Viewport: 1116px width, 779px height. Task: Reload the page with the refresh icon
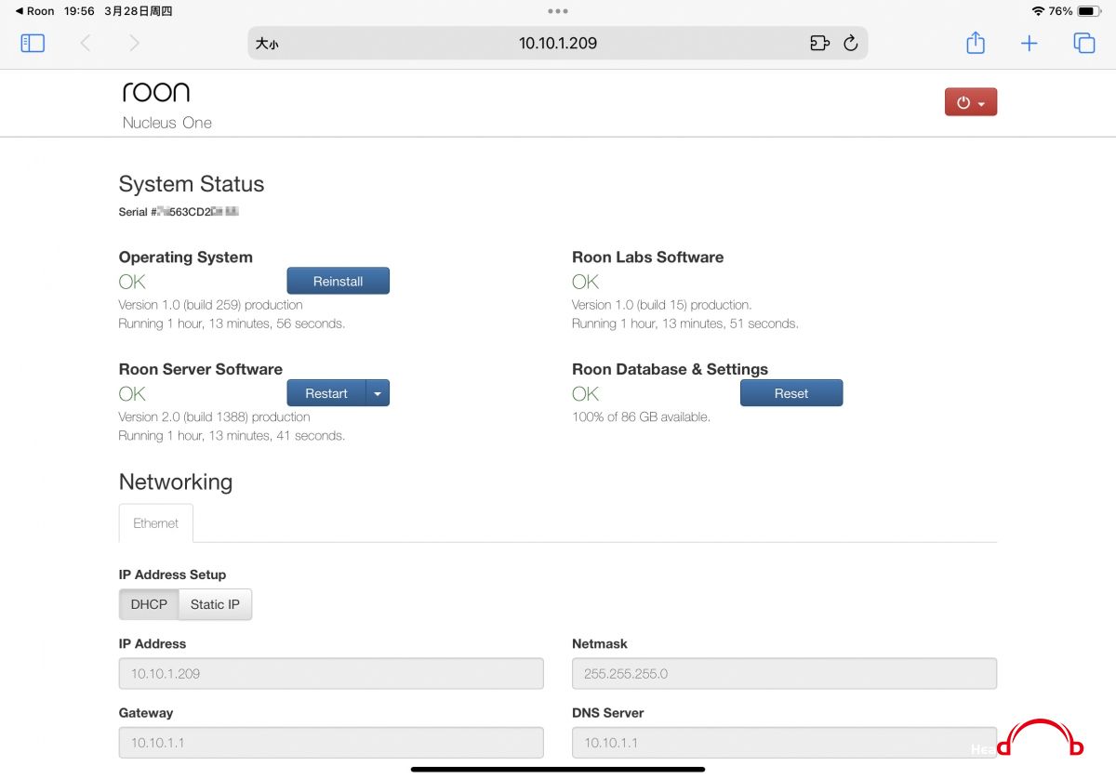click(x=850, y=43)
